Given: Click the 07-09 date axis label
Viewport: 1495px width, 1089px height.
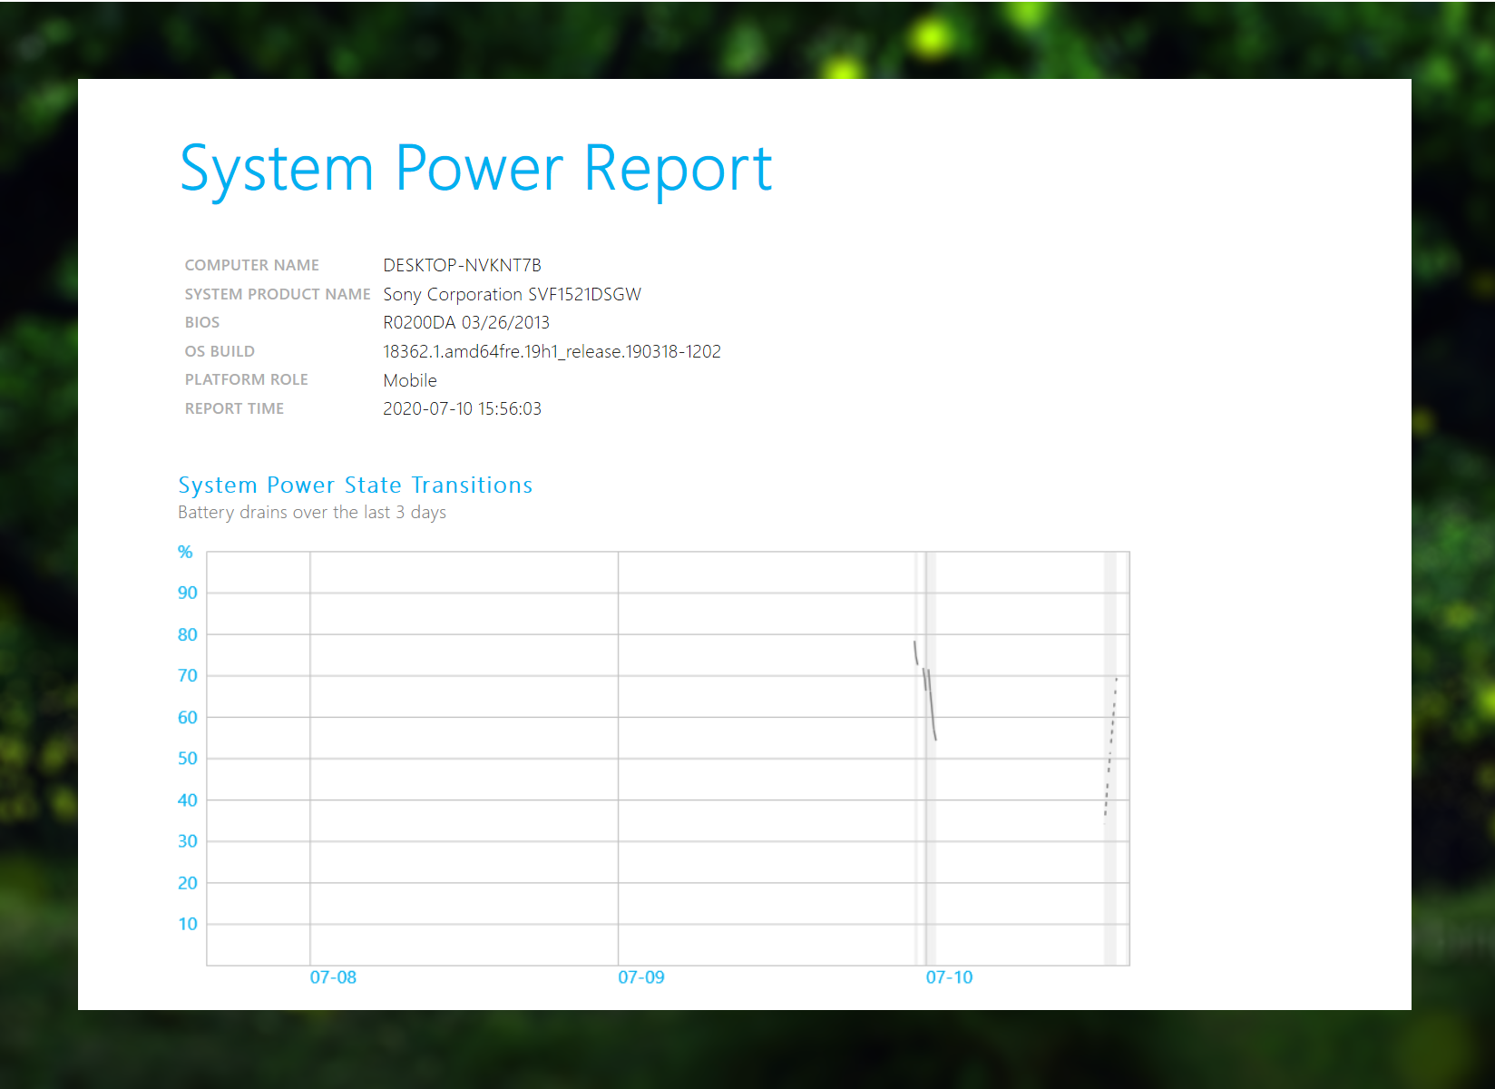Looking at the screenshot, I should [x=641, y=977].
